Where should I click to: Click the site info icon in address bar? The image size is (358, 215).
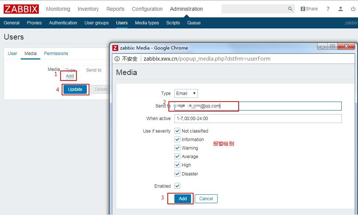(117, 59)
